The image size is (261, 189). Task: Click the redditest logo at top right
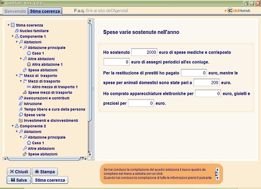point(238,11)
